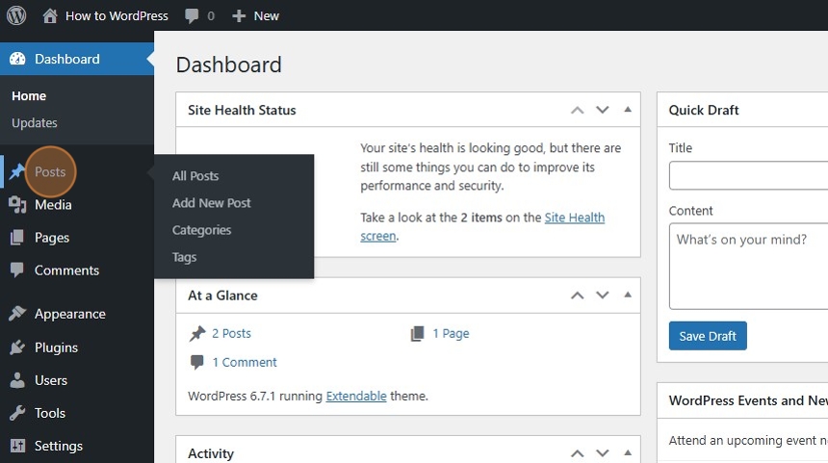Click the Comments bubble icon in sidebar

click(17, 270)
